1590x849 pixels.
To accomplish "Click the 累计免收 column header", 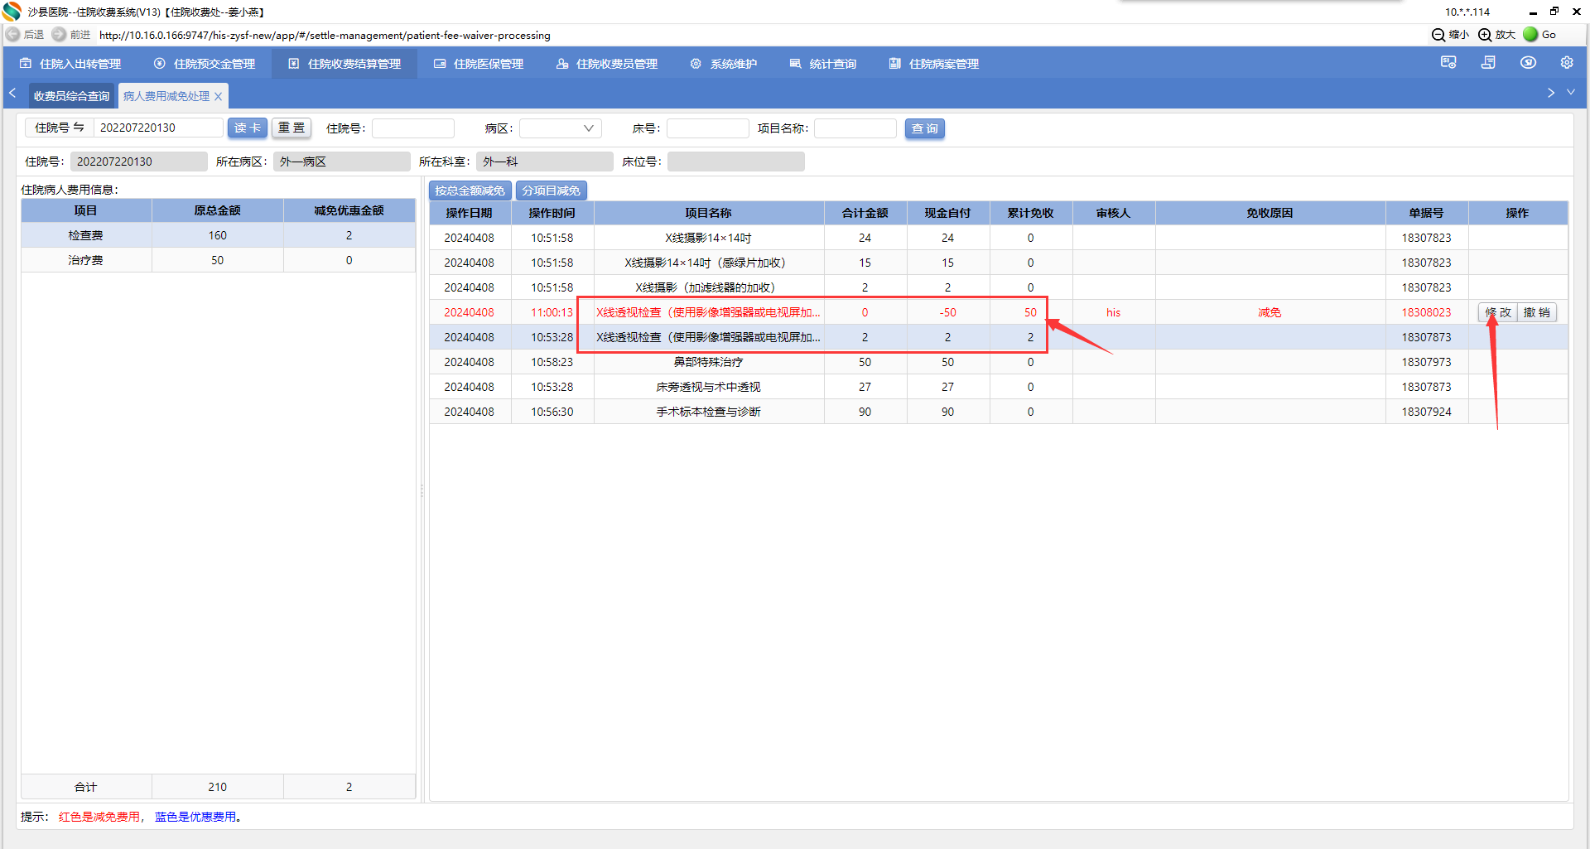I will [1030, 213].
